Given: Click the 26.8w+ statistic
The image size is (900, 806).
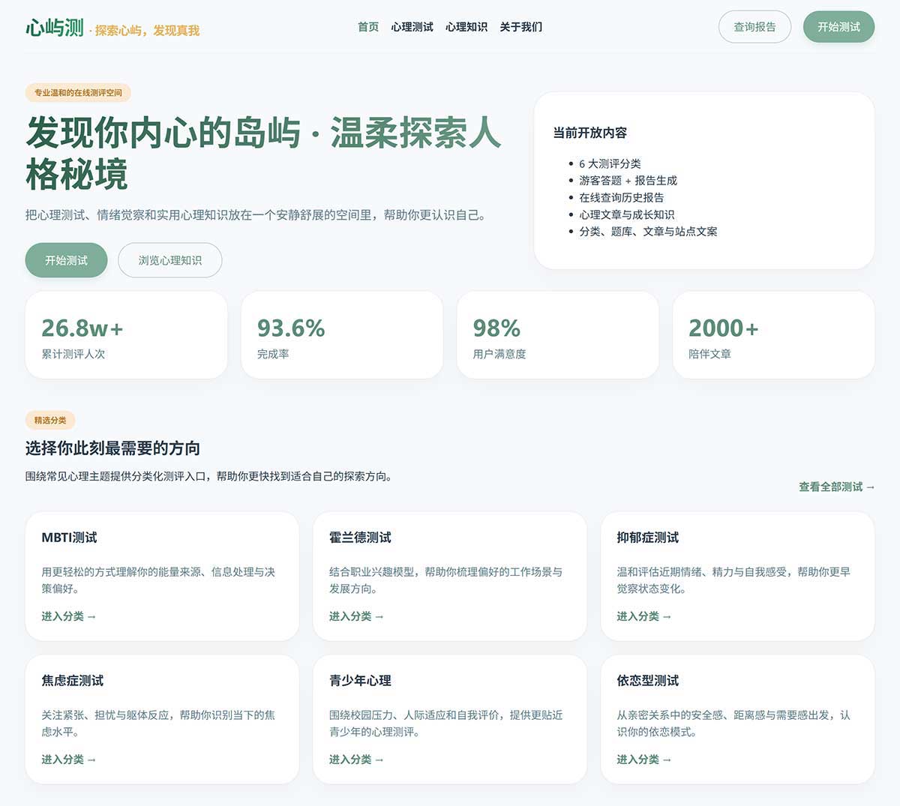Looking at the screenshot, I should tap(82, 328).
